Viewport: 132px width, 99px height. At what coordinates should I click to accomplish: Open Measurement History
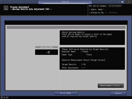point(111,85)
